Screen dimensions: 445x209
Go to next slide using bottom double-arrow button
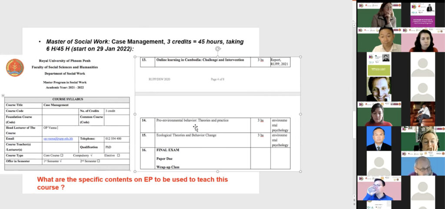[x=354, y=204]
